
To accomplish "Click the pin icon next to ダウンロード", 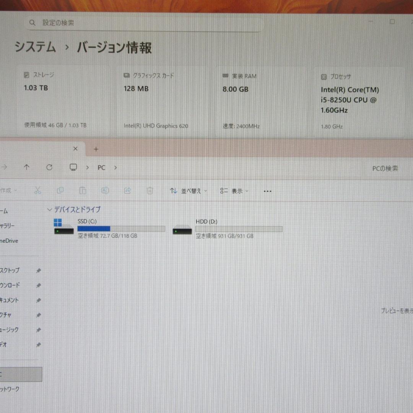I will (x=38, y=285).
